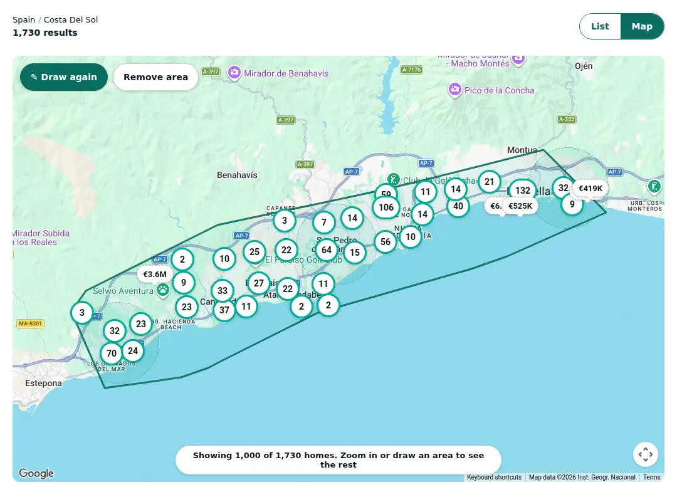Open the cluster marker labeled 25

[255, 252]
